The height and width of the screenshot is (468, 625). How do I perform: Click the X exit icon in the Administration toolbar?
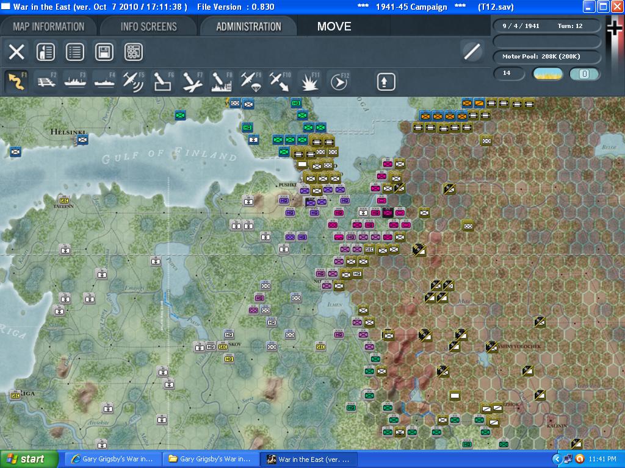[16, 52]
